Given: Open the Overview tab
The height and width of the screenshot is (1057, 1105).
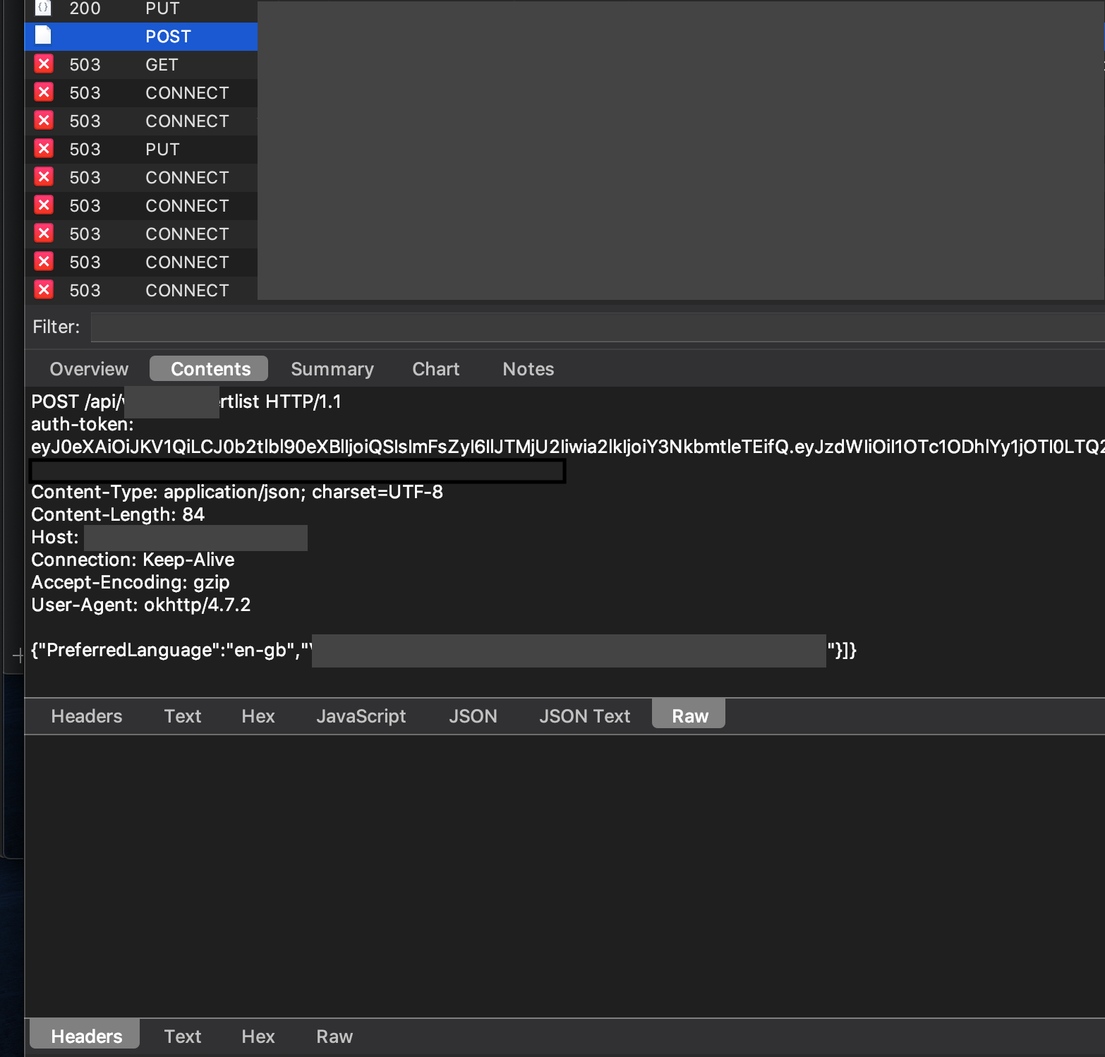Looking at the screenshot, I should [89, 369].
